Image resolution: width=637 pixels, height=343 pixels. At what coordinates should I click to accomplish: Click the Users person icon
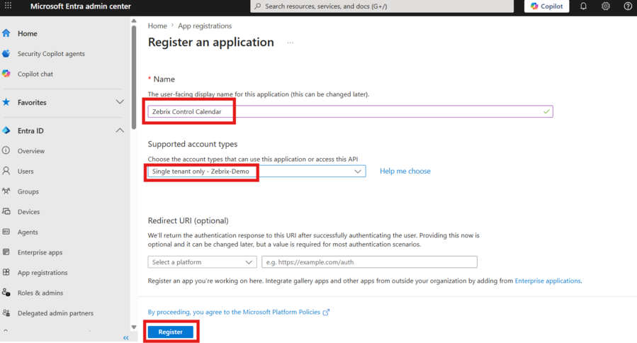click(x=6, y=171)
